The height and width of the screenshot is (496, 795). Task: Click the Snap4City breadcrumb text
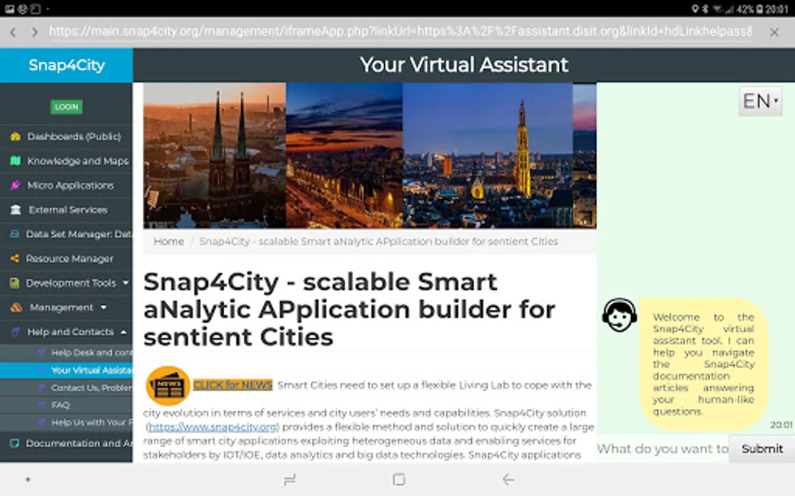pos(378,241)
